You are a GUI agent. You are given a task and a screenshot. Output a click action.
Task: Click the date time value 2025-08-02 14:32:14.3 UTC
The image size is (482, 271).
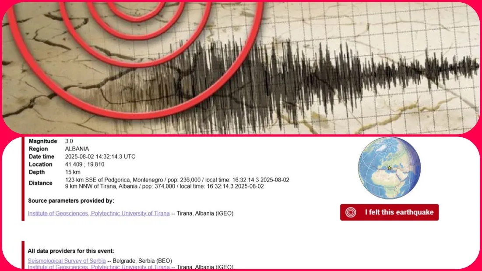coord(100,157)
